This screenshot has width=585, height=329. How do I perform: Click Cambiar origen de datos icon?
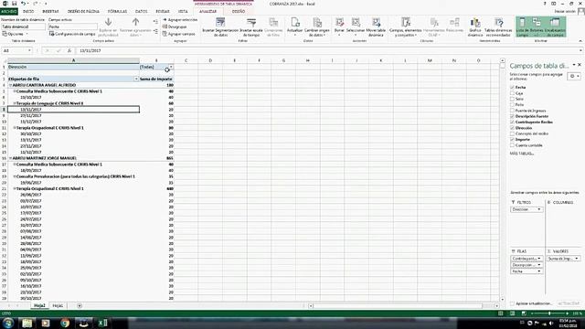(x=317, y=22)
